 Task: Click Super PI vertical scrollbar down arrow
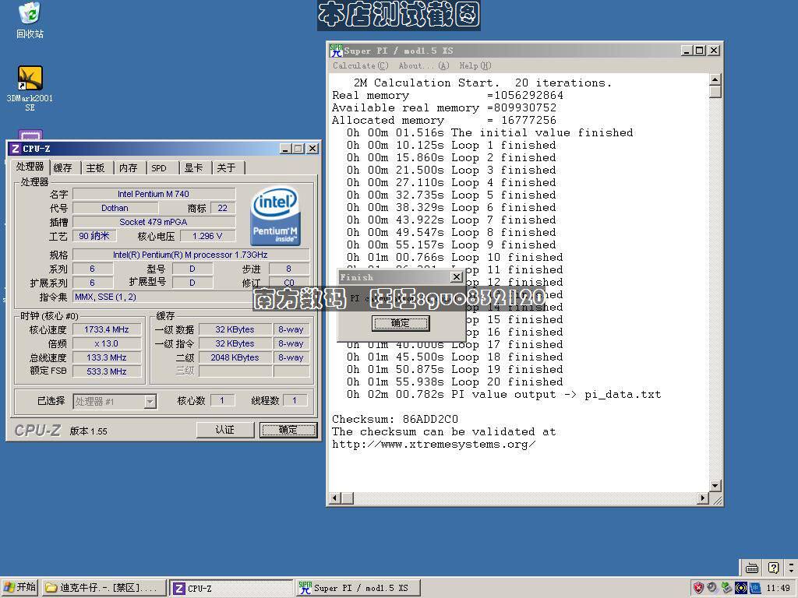coord(715,486)
